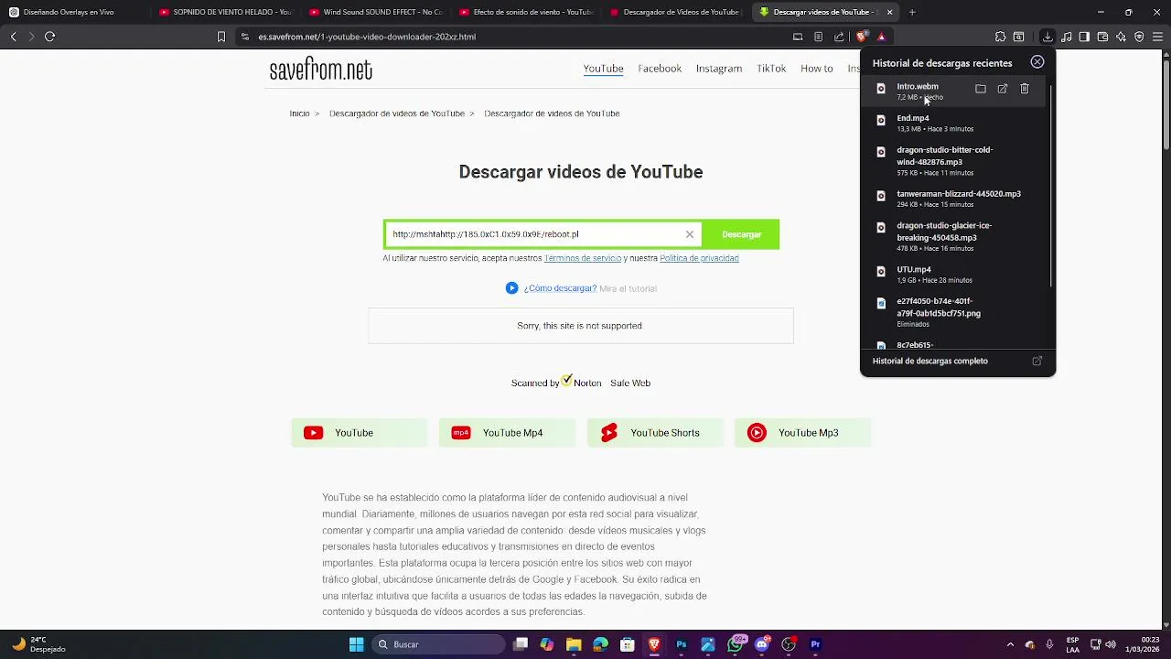1171x659 pixels.
Task: Open Brave VPN shield icon
Action: (1139, 37)
